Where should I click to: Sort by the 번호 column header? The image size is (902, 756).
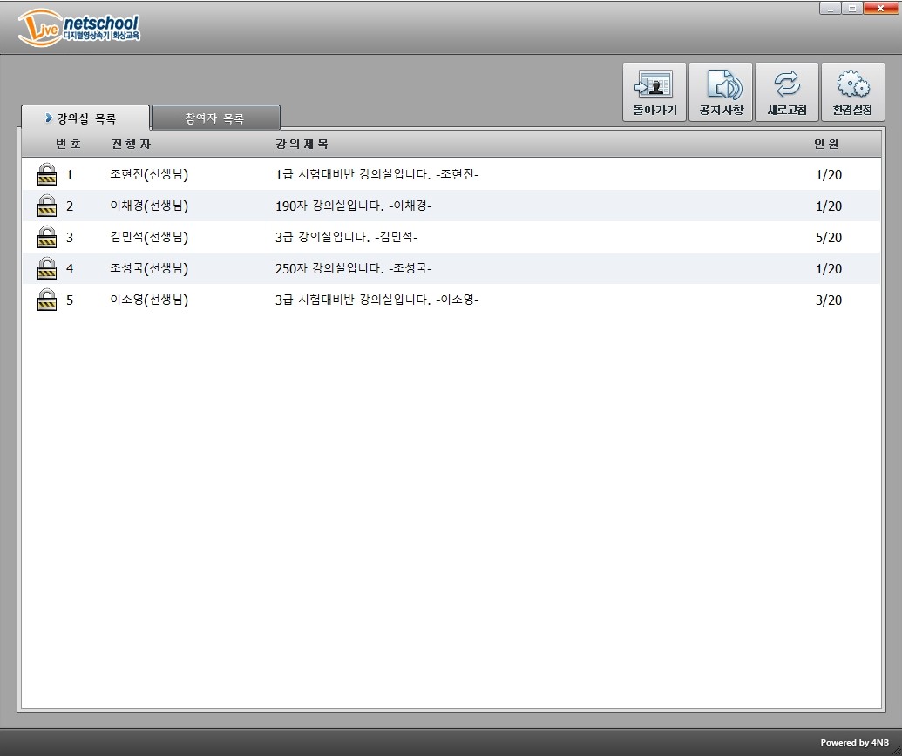68,144
